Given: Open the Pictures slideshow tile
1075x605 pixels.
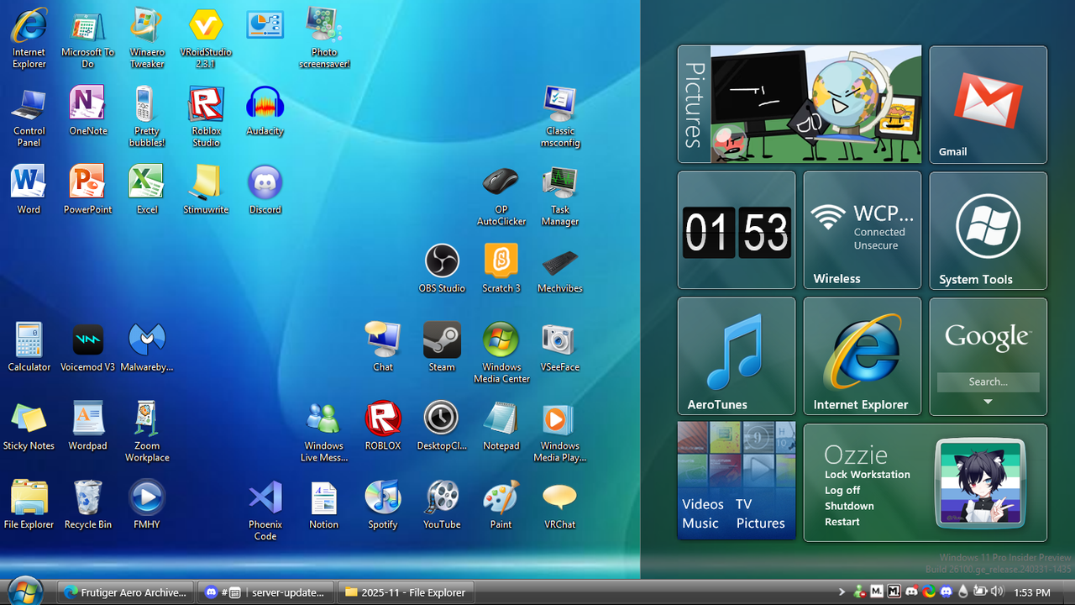Looking at the screenshot, I should 800,105.
